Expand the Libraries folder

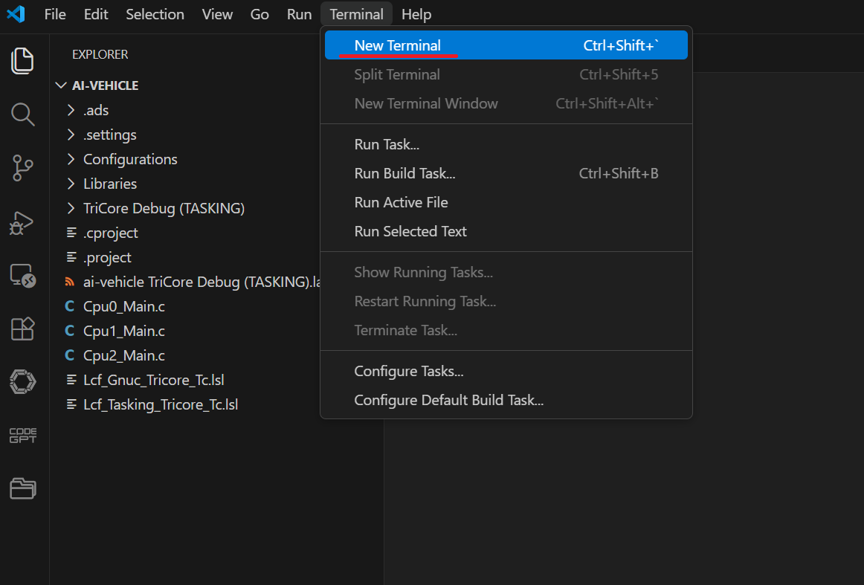point(109,184)
